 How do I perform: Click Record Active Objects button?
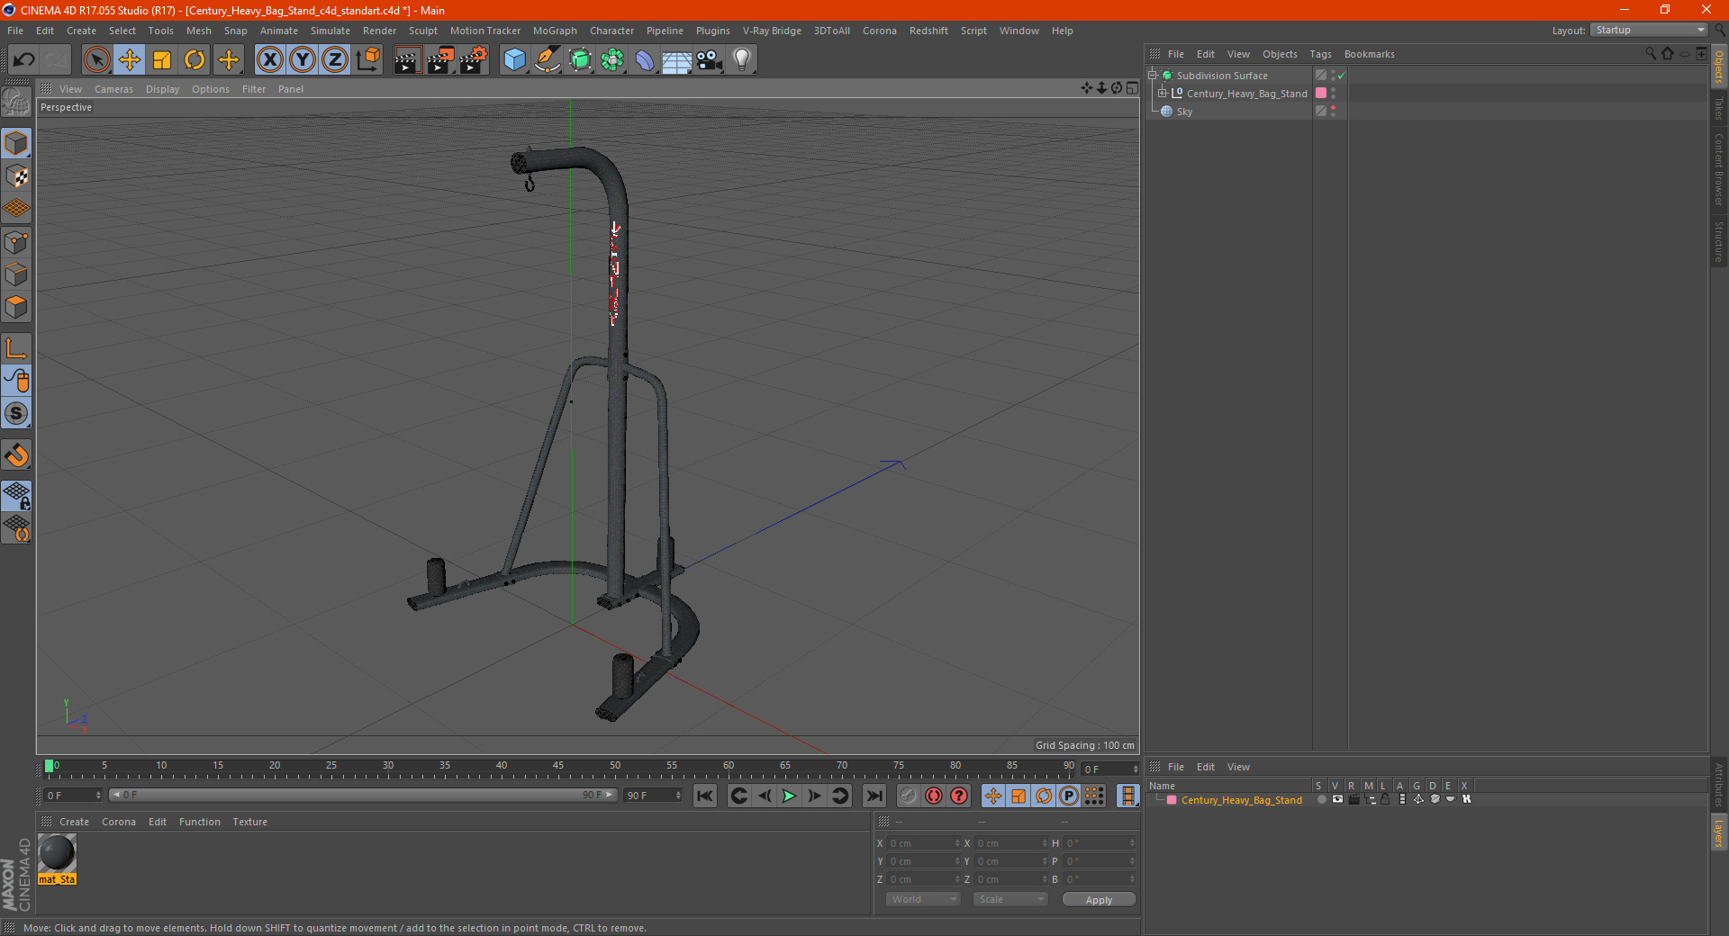[909, 796]
